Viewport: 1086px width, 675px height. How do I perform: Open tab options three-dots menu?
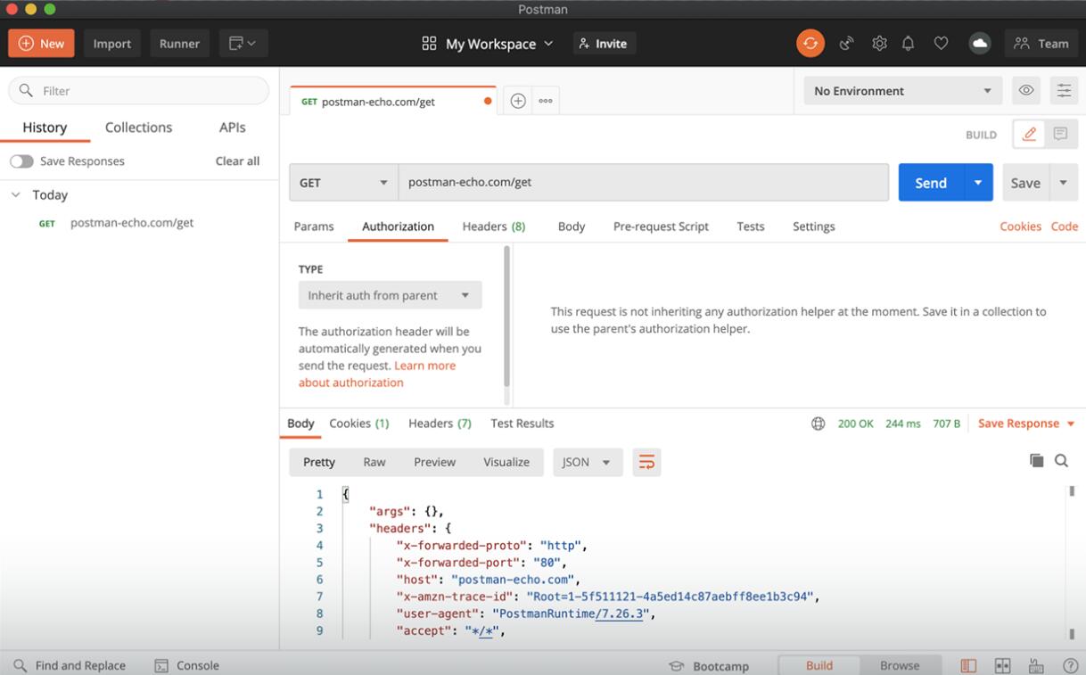coord(546,101)
